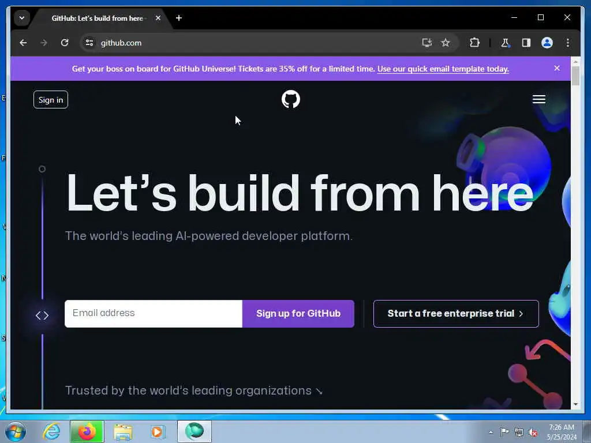Close the GitHub tab

[158, 18]
